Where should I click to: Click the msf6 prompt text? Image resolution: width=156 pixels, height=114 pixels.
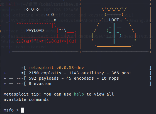[9, 110]
